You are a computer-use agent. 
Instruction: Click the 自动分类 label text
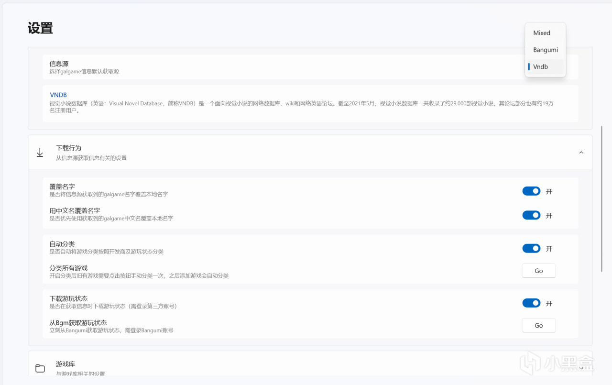click(62, 244)
